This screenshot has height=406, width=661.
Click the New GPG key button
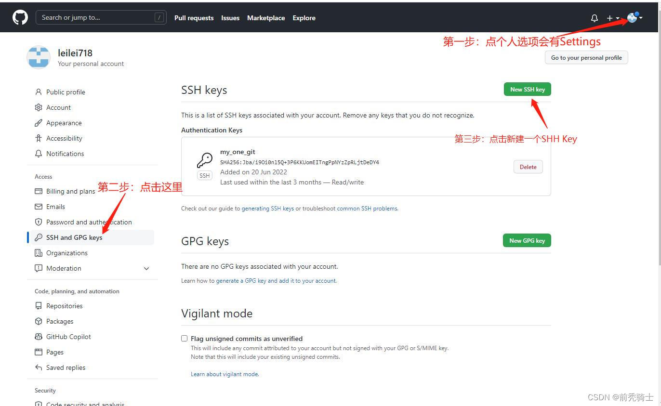coord(527,240)
